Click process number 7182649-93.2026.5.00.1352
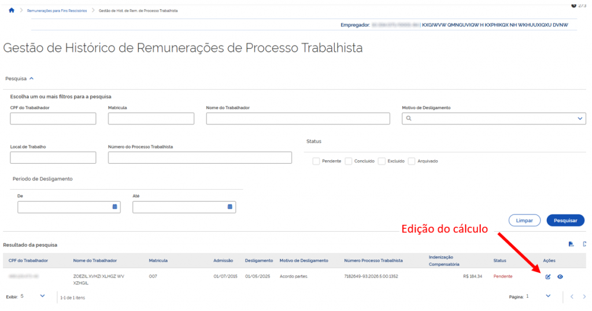The width and height of the screenshot is (592, 311). [x=371, y=276]
